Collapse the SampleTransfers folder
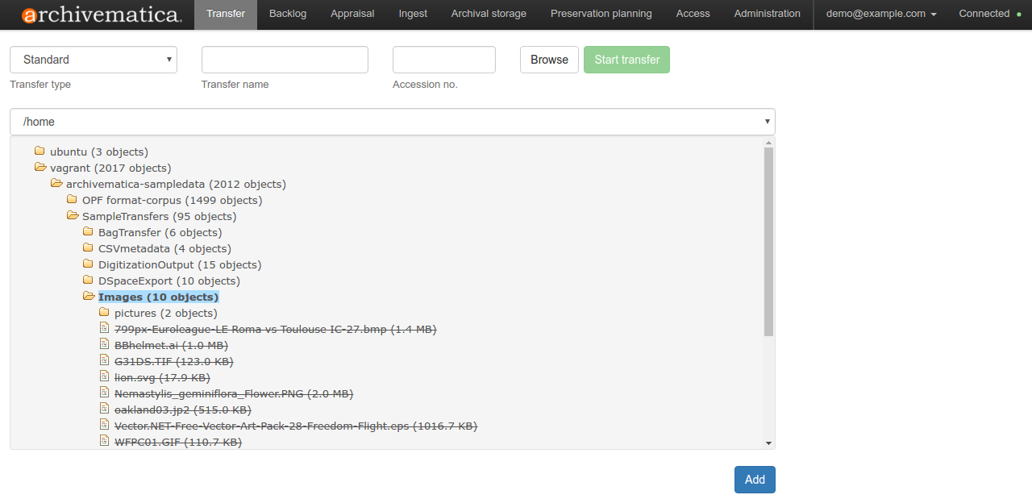 pos(72,216)
